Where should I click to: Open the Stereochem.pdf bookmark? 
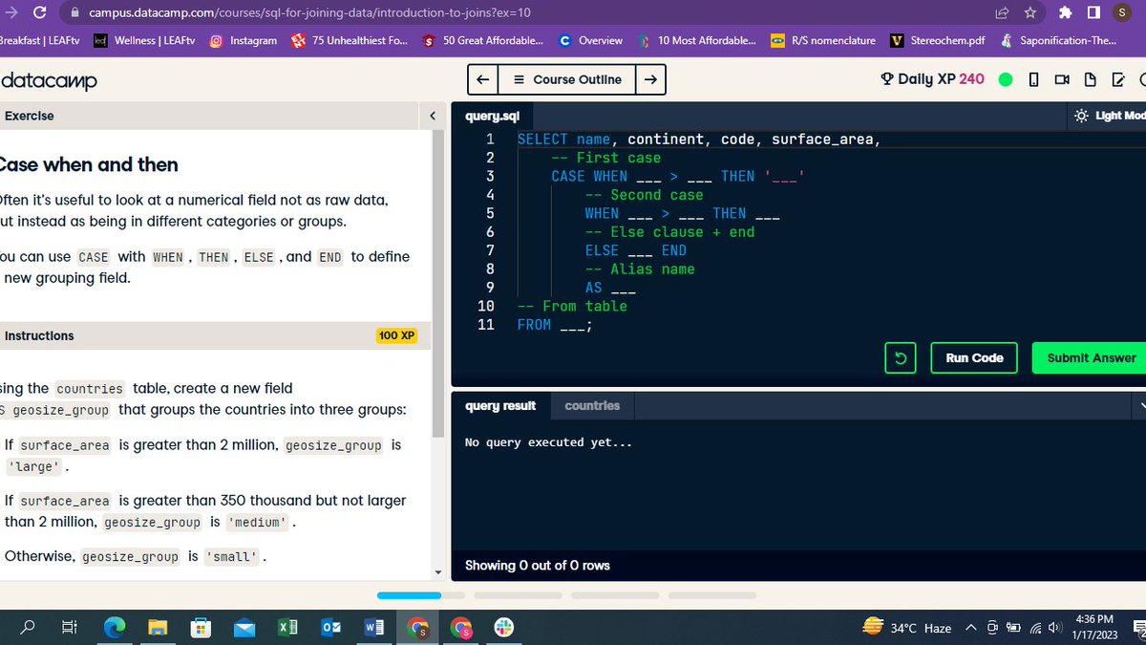coord(938,40)
